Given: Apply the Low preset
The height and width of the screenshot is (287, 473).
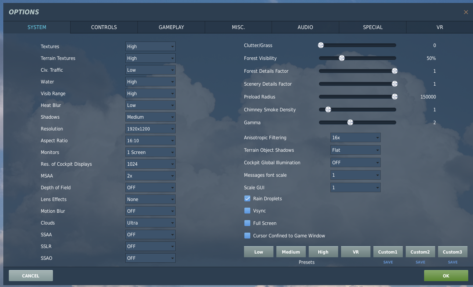Looking at the screenshot, I should coord(259,252).
